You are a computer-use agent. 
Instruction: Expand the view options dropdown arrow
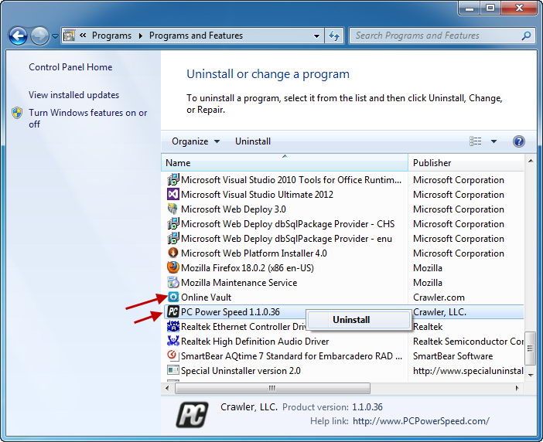[493, 141]
